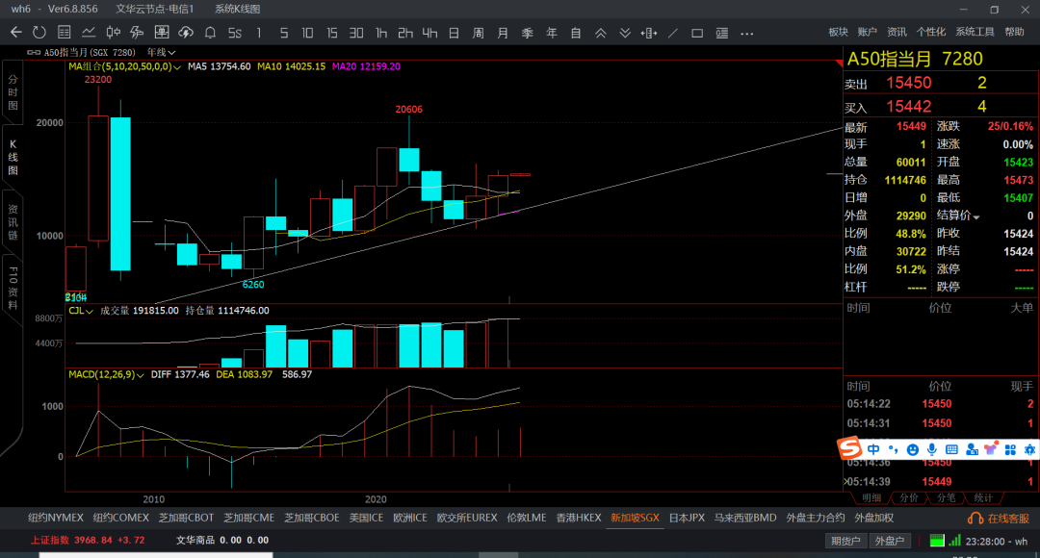Switch the chart period to 4h

[x=429, y=33]
